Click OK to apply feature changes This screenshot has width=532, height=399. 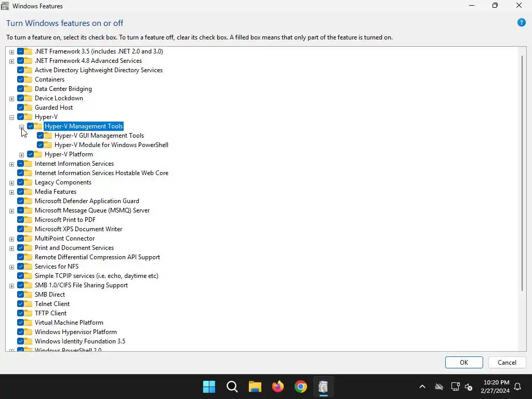coord(464,362)
